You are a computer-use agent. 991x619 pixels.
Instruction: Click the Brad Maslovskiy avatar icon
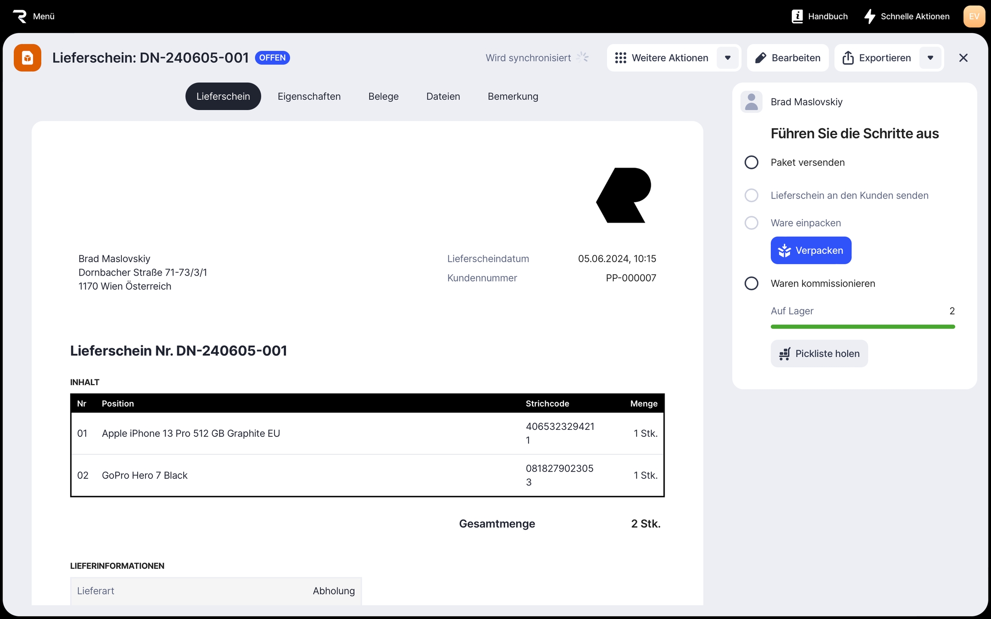(x=751, y=102)
